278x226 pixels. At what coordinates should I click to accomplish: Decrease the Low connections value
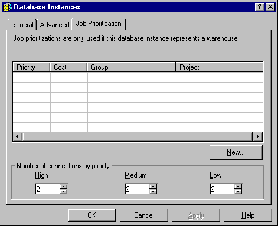238,191
